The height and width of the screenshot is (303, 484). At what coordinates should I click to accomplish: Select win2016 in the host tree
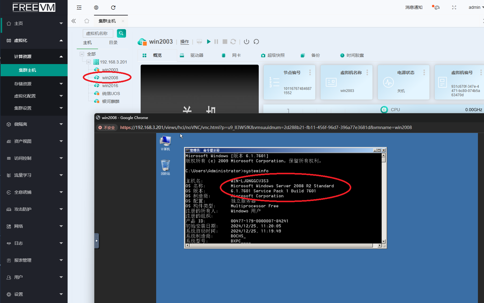(x=110, y=86)
